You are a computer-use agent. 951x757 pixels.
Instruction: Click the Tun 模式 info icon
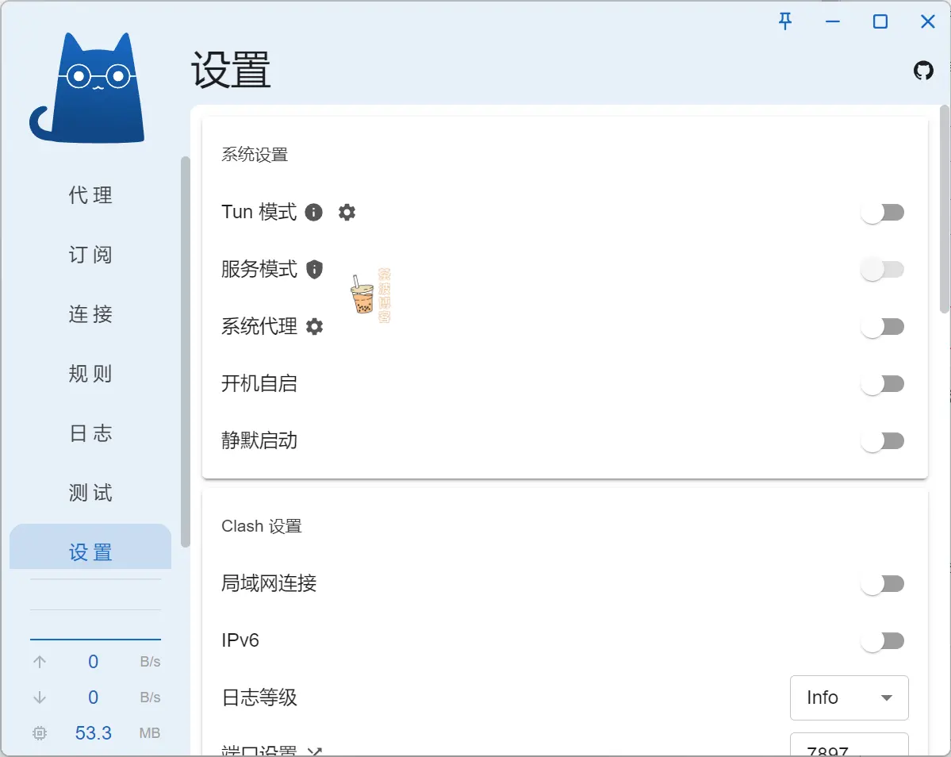click(x=313, y=212)
